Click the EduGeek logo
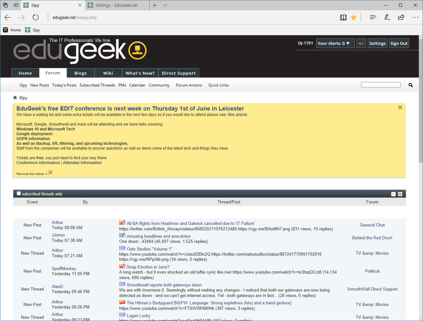This screenshot has height=321, width=423. pyautogui.click(x=80, y=51)
